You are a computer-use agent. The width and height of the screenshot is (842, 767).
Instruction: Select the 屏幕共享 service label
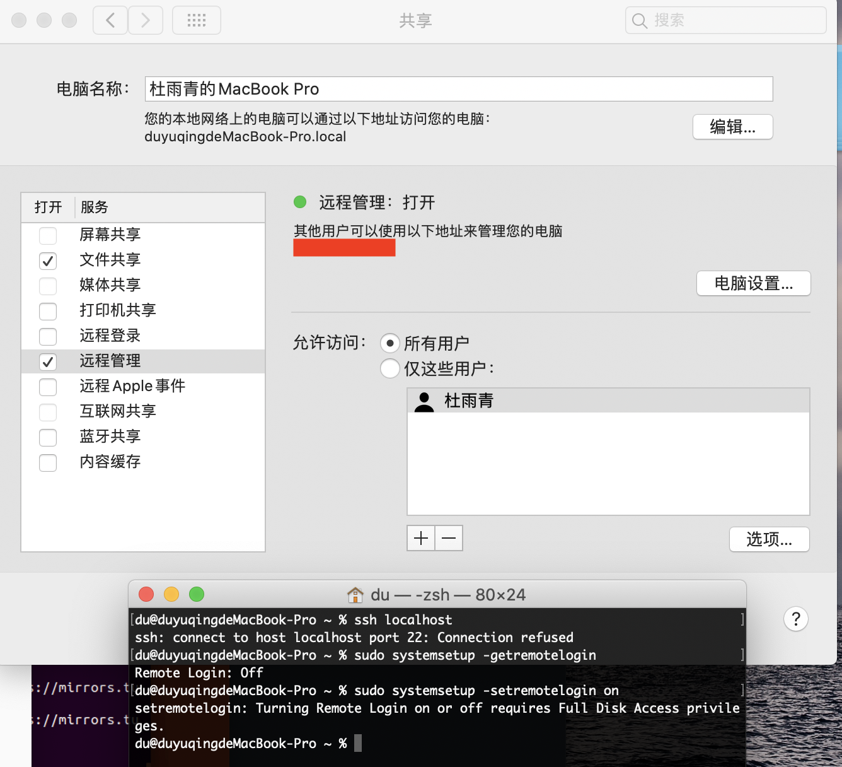[x=110, y=235]
